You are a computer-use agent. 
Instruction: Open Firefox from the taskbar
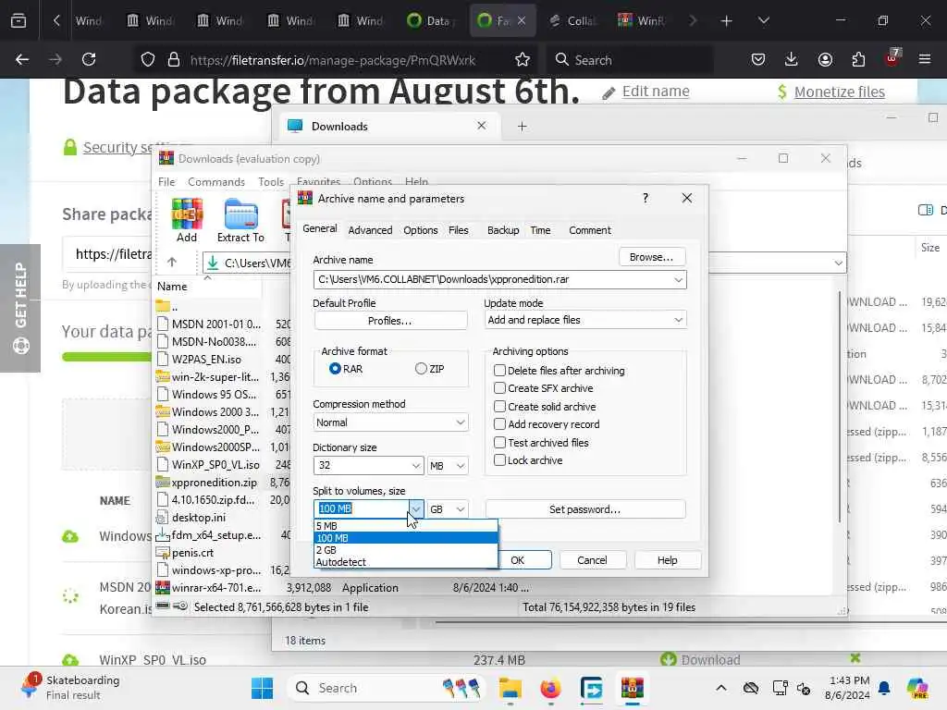[550, 688]
